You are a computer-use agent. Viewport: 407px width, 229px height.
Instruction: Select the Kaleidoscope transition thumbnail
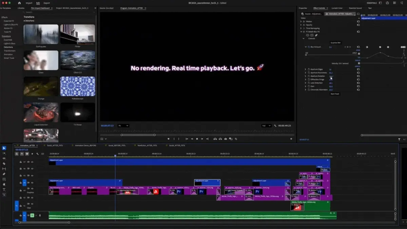coord(78,86)
